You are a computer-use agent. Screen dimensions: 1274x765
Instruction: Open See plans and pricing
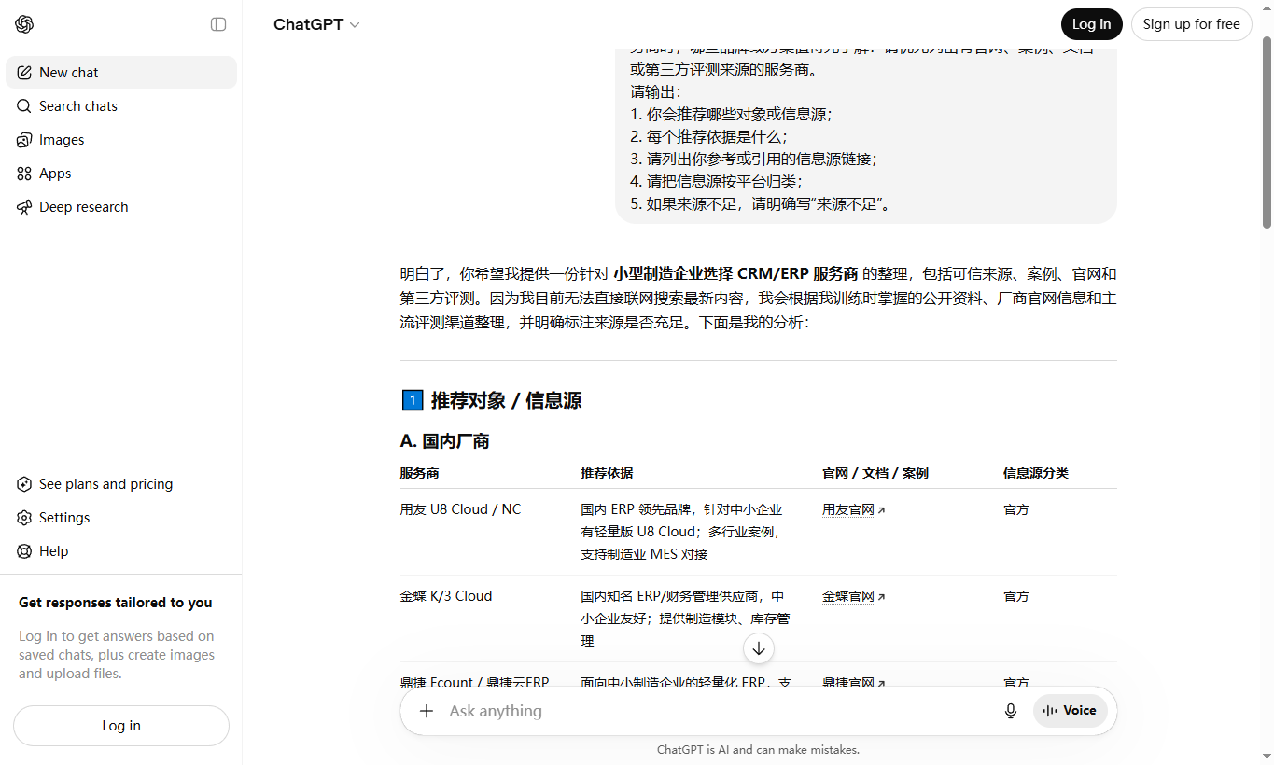(x=121, y=484)
